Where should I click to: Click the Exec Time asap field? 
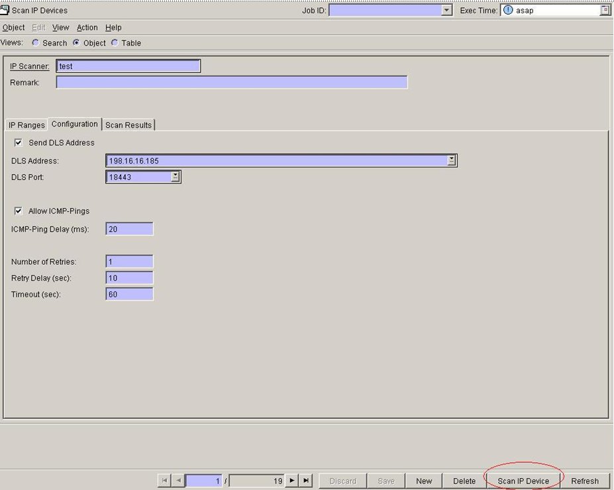[x=555, y=11]
